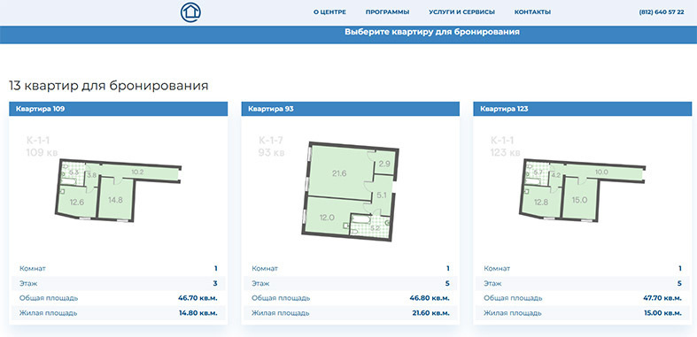Click Этаж label in Квартира 93 card
The image size is (697, 337).
260,283
